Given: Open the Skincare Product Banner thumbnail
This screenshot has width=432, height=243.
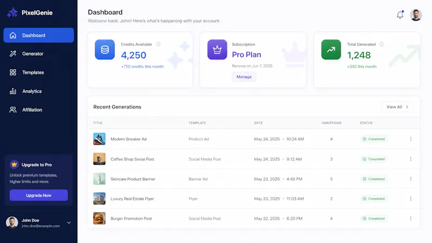Looking at the screenshot, I should tap(99, 179).
